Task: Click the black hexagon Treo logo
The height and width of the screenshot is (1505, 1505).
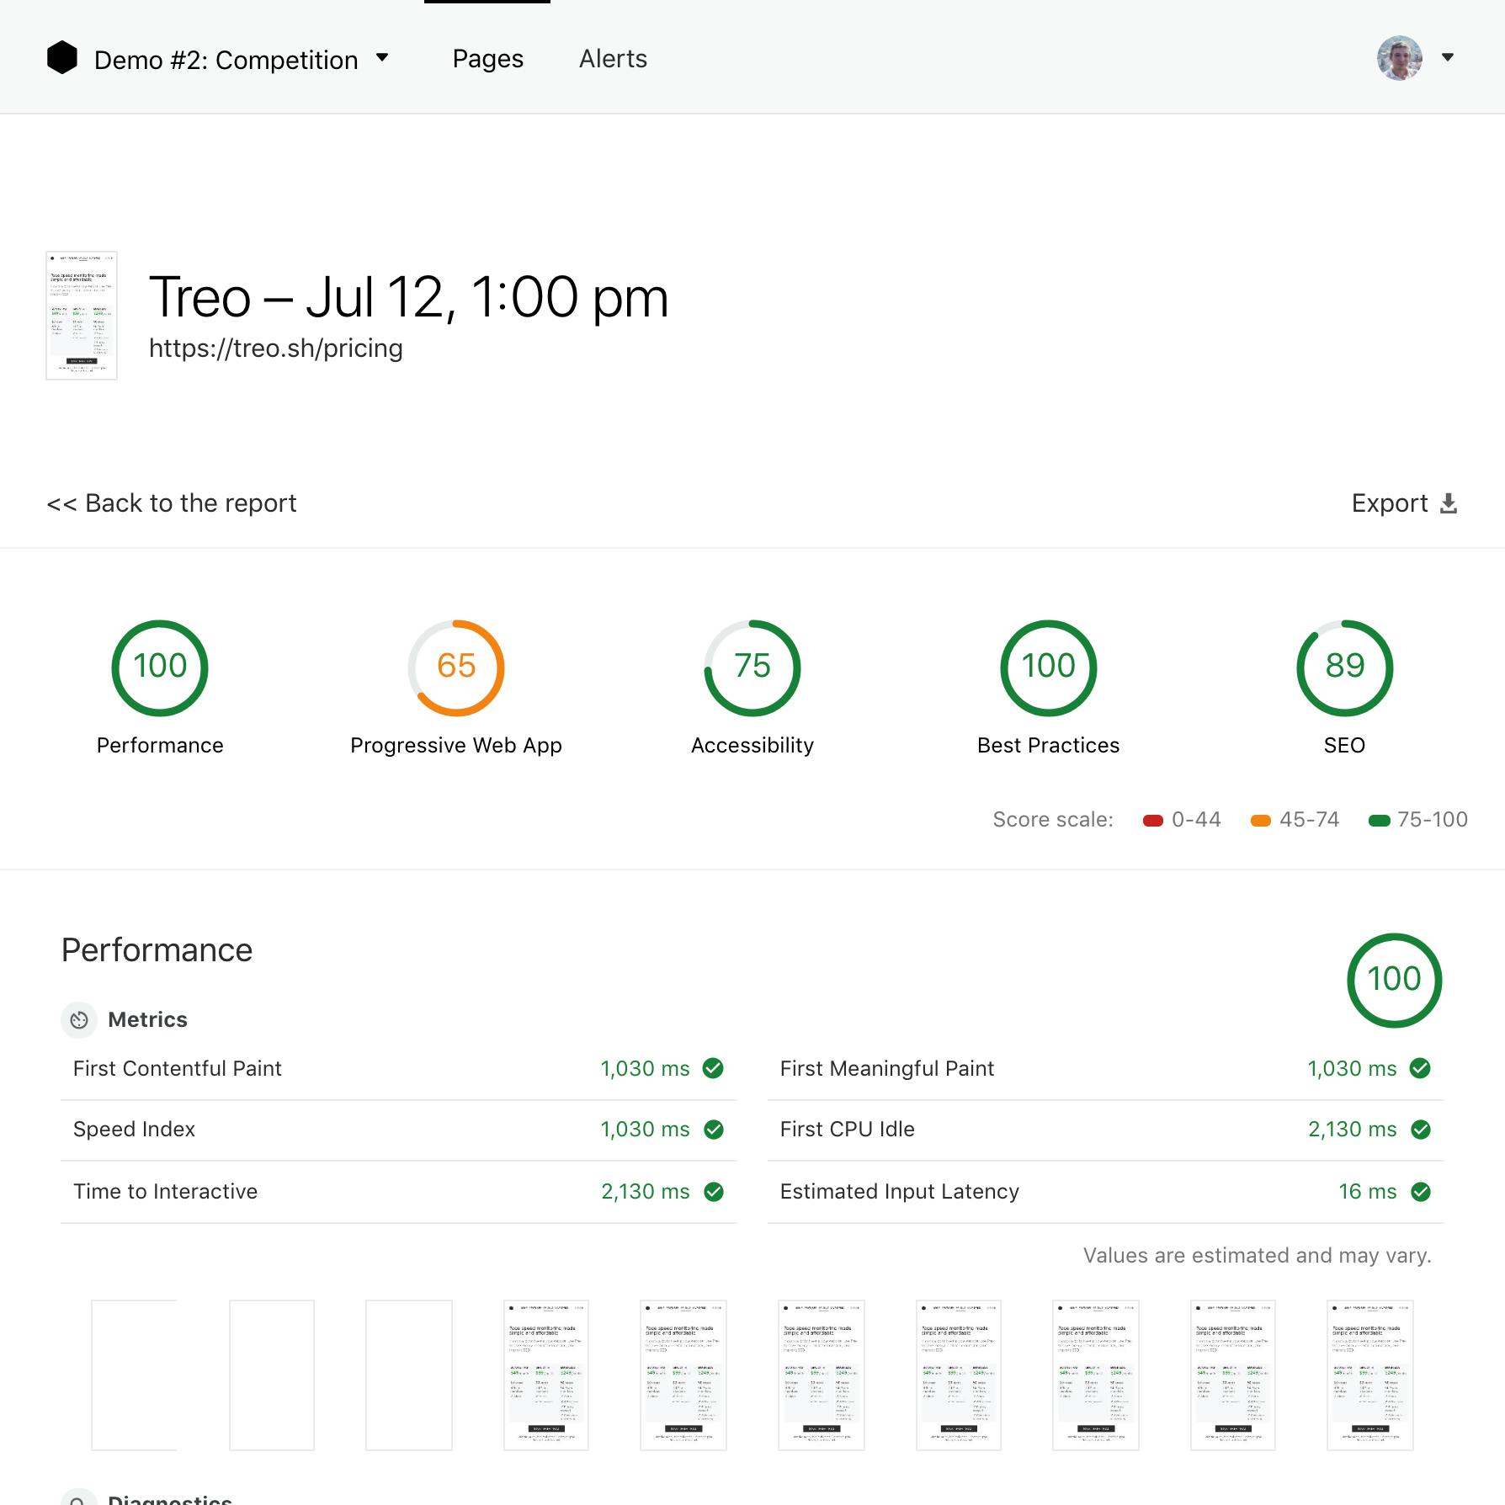Action: point(62,58)
